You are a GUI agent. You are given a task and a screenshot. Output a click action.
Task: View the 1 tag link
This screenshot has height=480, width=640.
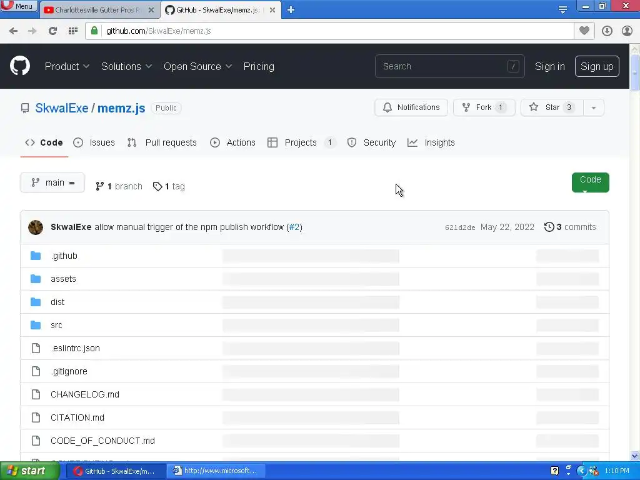click(169, 186)
